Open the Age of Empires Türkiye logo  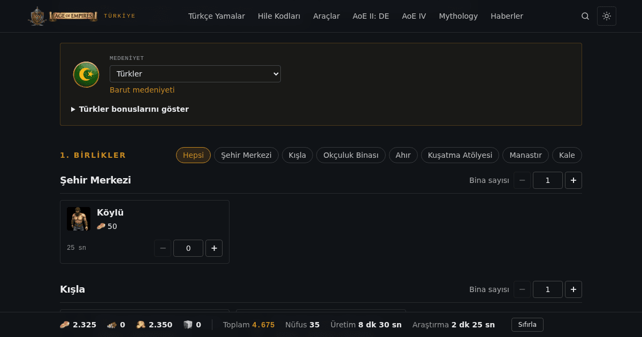point(81,16)
